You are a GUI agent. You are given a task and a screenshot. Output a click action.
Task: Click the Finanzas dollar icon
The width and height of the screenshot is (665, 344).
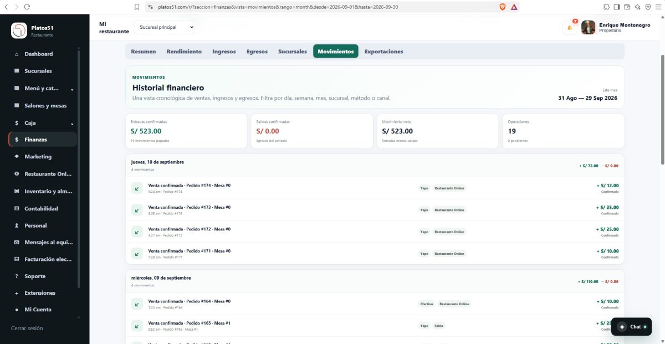(x=17, y=140)
